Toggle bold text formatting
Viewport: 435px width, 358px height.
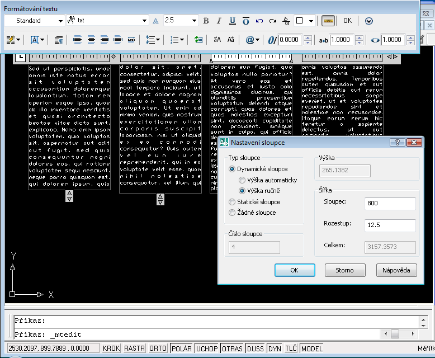click(206, 21)
